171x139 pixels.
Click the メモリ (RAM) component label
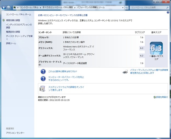pyautogui.click(x=45, y=42)
